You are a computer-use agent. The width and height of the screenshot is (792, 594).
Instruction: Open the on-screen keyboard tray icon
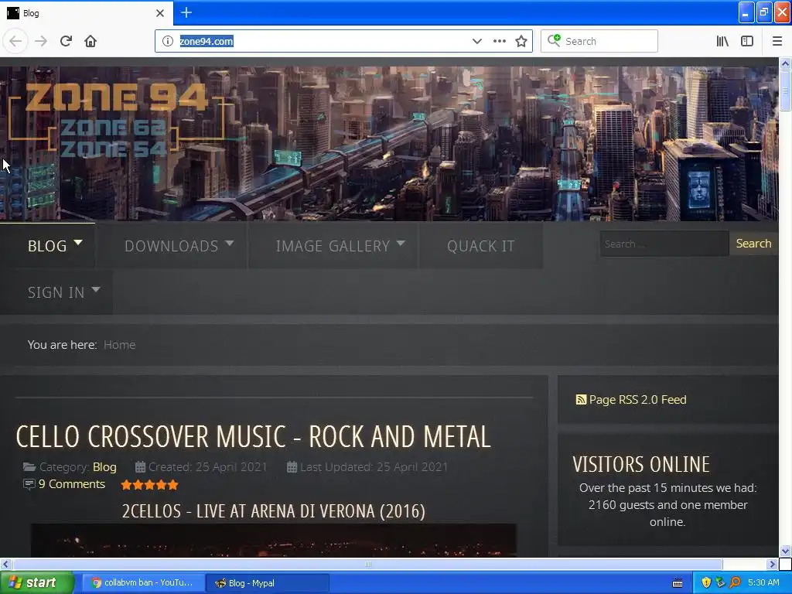point(678,583)
